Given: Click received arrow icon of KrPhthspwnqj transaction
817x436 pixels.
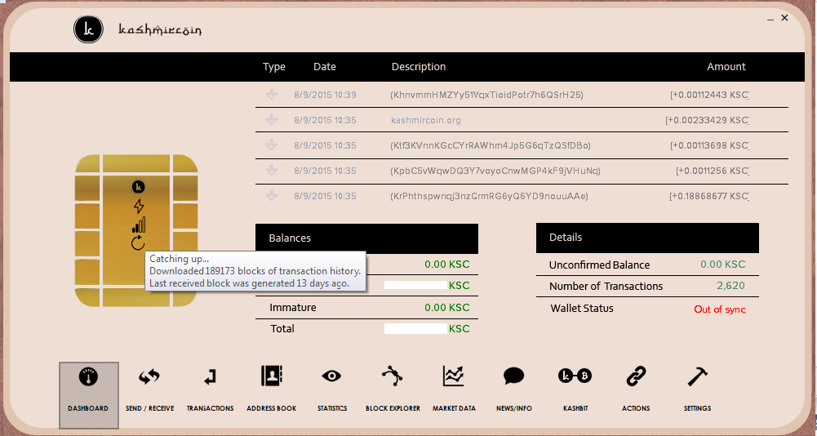Looking at the screenshot, I should point(272,196).
